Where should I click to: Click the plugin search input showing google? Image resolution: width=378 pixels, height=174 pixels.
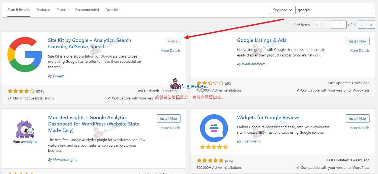(333, 10)
